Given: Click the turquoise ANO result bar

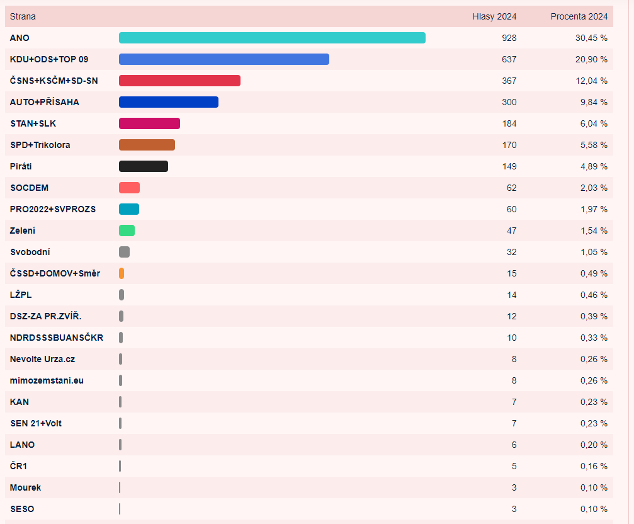Looking at the screenshot, I should (272, 38).
